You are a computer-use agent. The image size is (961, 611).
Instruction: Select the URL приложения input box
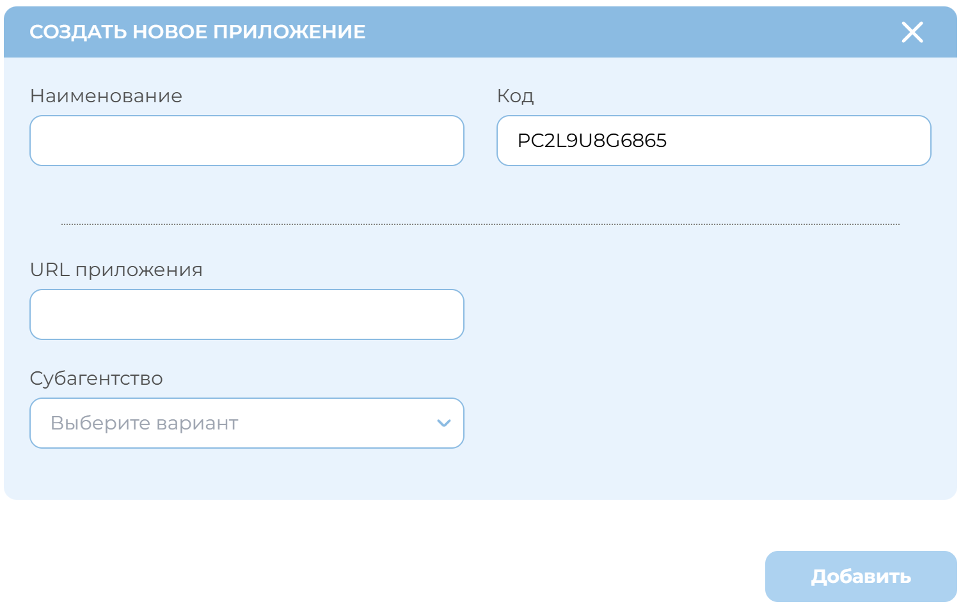click(x=246, y=314)
